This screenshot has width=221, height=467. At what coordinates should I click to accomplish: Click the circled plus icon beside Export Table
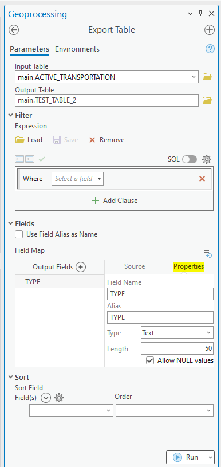[210, 30]
